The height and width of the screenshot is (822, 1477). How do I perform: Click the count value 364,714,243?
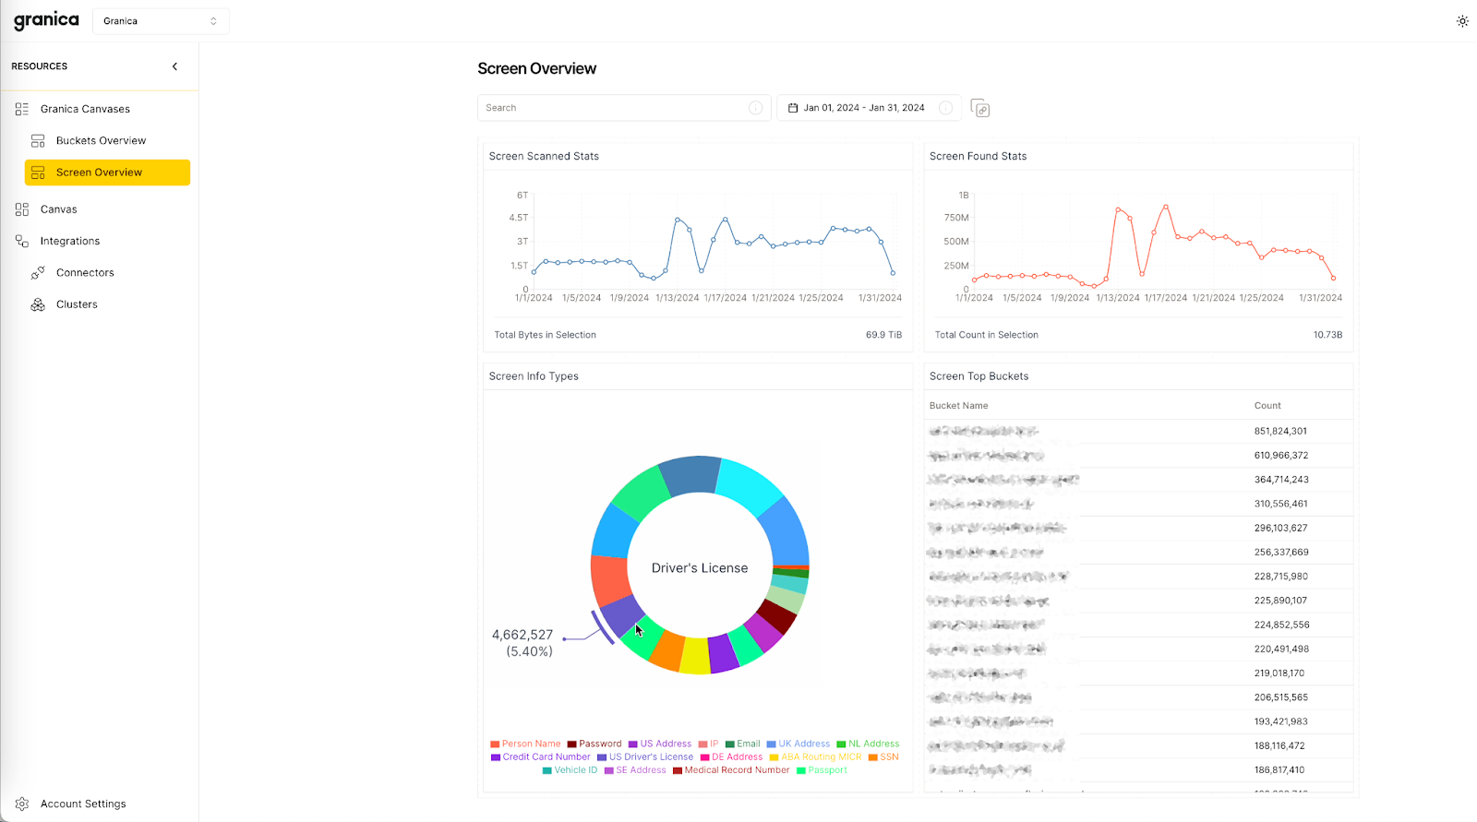[1281, 480]
